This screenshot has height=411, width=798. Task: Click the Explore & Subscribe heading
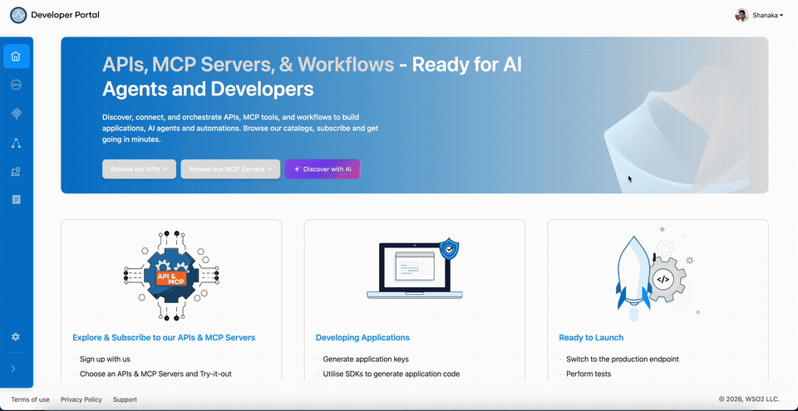(x=164, y=337)
